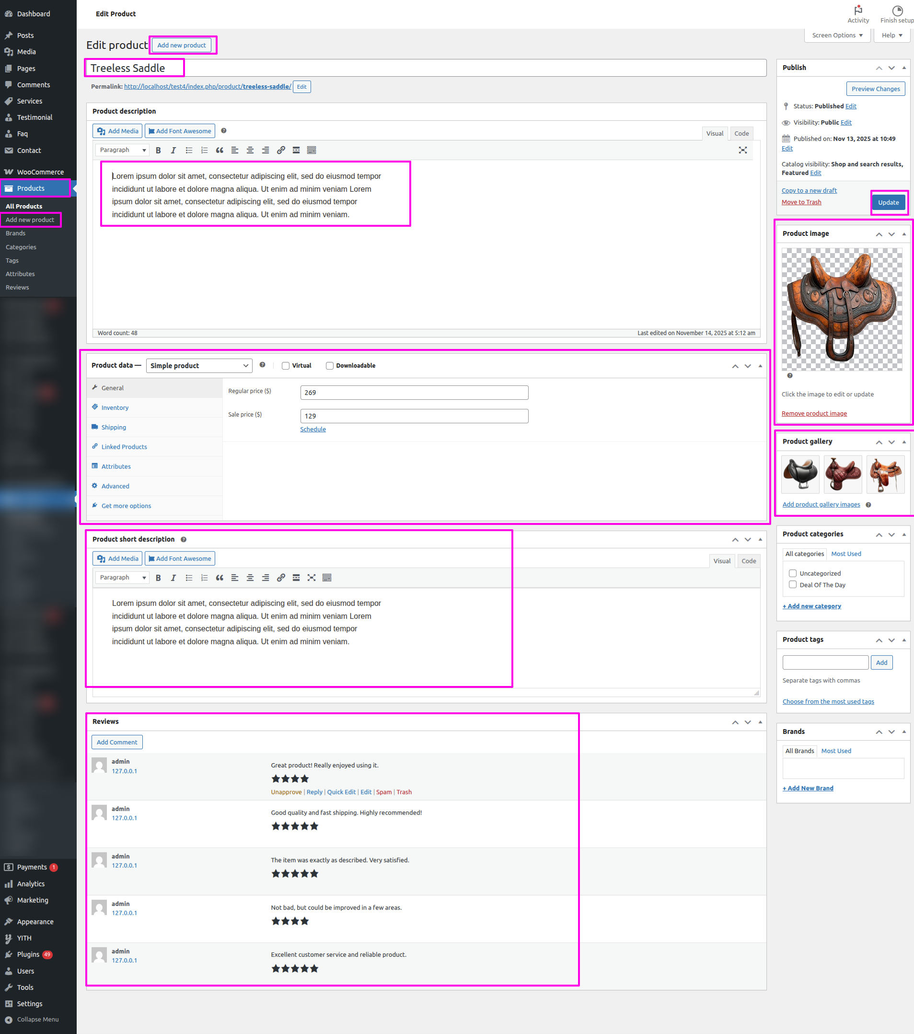Enable the Downloadable checkbox
This screenshot has height=1034, width=914.
pos(330,366)
